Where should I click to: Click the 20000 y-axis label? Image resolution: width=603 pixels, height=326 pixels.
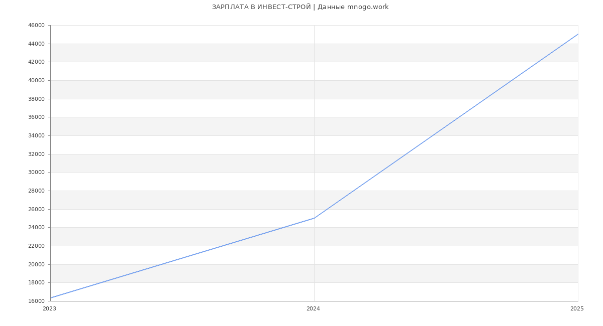36,265
